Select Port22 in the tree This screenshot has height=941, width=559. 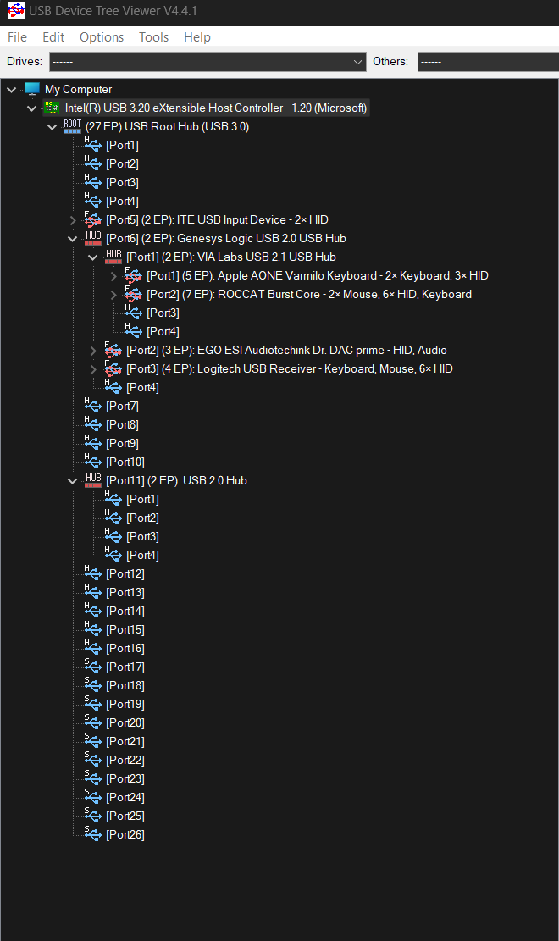pos(125,760)
